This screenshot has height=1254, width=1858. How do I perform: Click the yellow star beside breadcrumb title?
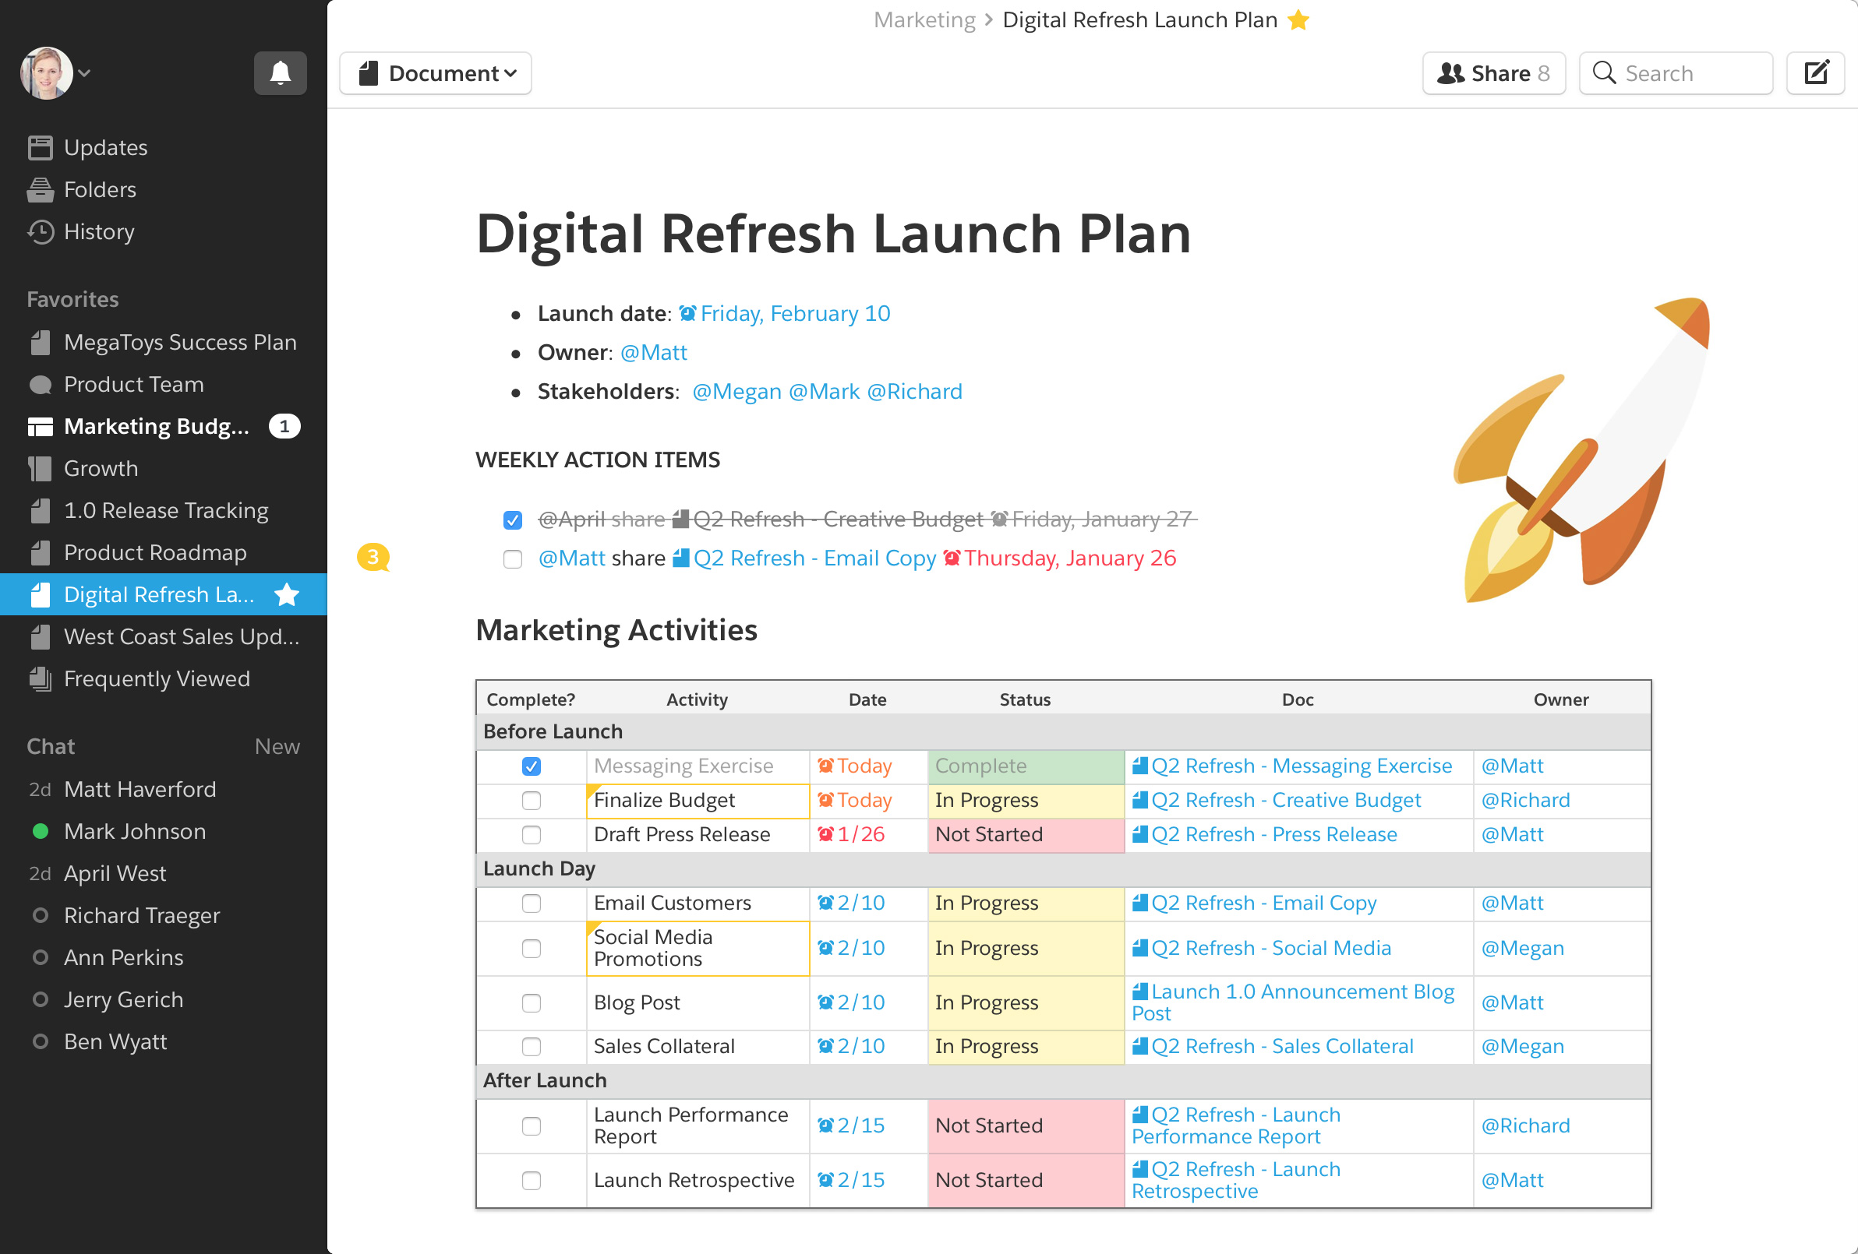click(1298, 20)
